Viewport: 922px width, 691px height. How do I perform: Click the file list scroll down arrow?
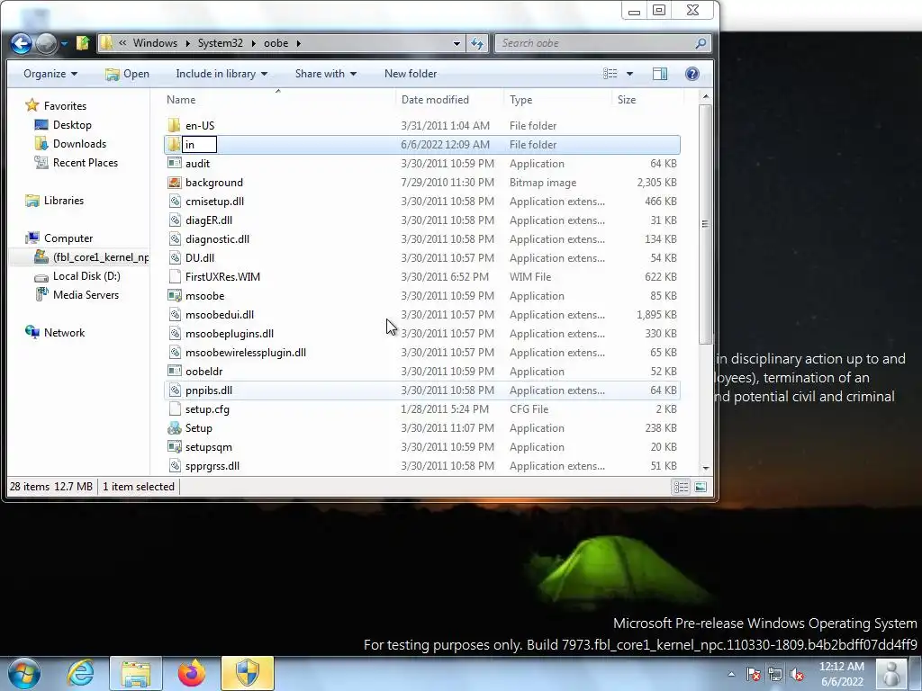click(x=706, y=468)
